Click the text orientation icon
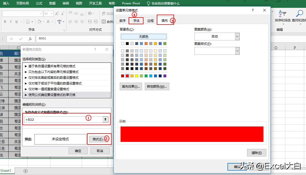Viewport: 306px width, 175px height. (x=90, y=14)
